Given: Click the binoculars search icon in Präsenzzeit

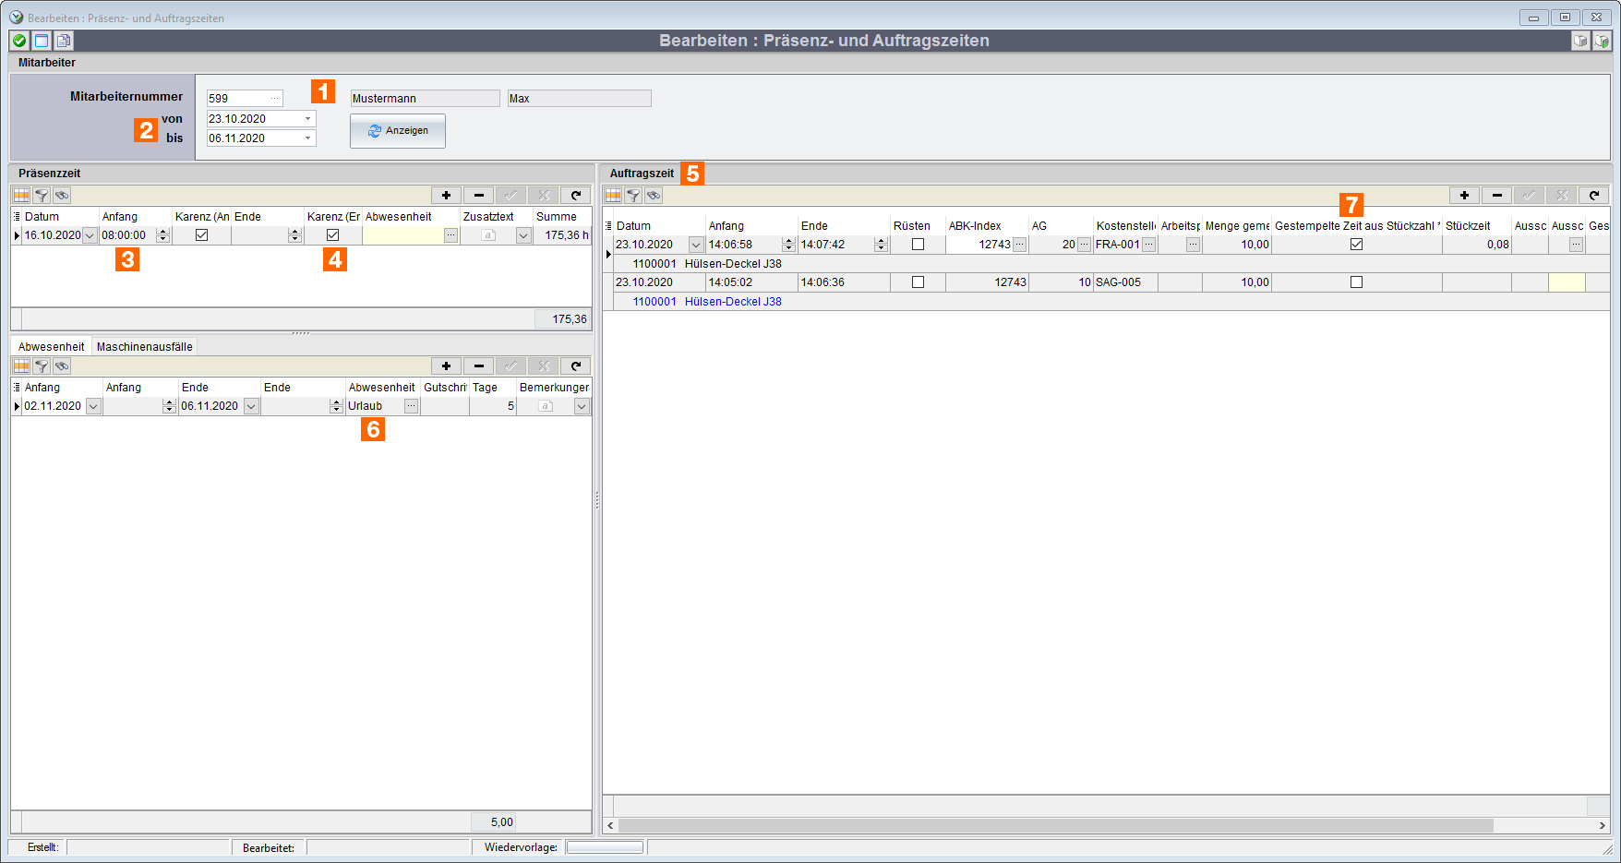Looking at the screenshot, I should coord(62,196).
